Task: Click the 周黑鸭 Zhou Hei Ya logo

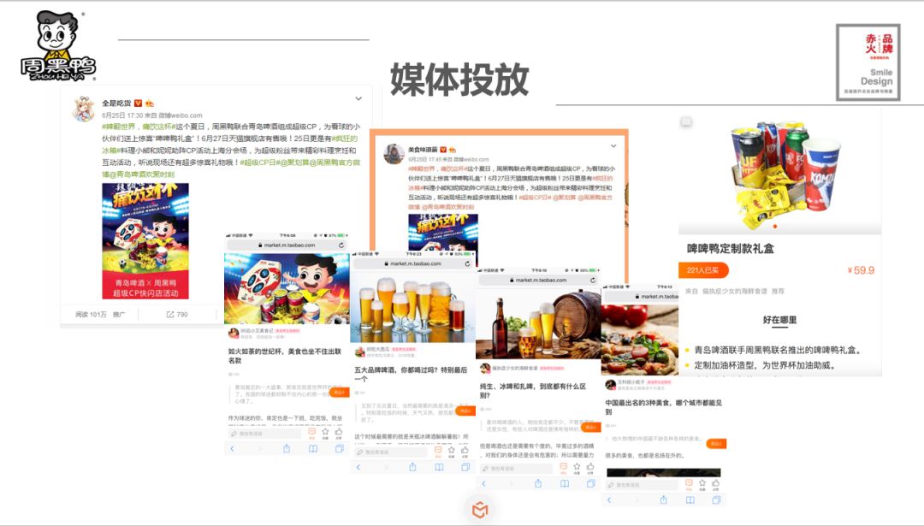Action: click(x=56, y=46)
